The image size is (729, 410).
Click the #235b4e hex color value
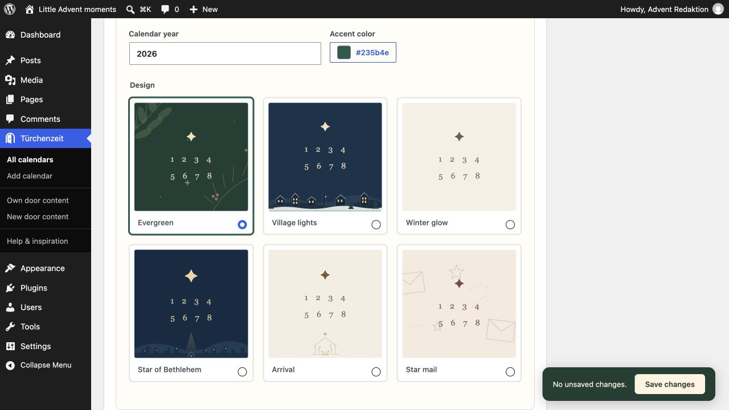[372, 52]
